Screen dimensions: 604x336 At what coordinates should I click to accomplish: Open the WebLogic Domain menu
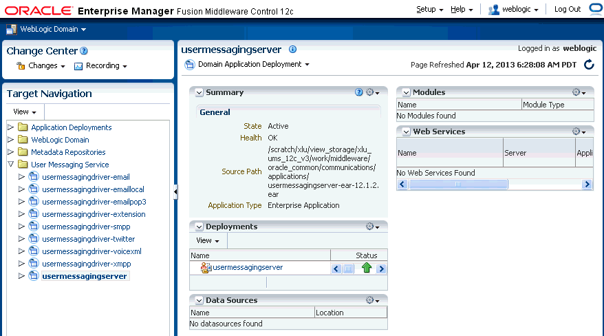point(53,30)
